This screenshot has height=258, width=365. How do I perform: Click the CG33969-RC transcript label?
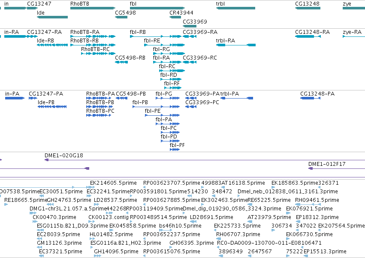coord(200,58)
